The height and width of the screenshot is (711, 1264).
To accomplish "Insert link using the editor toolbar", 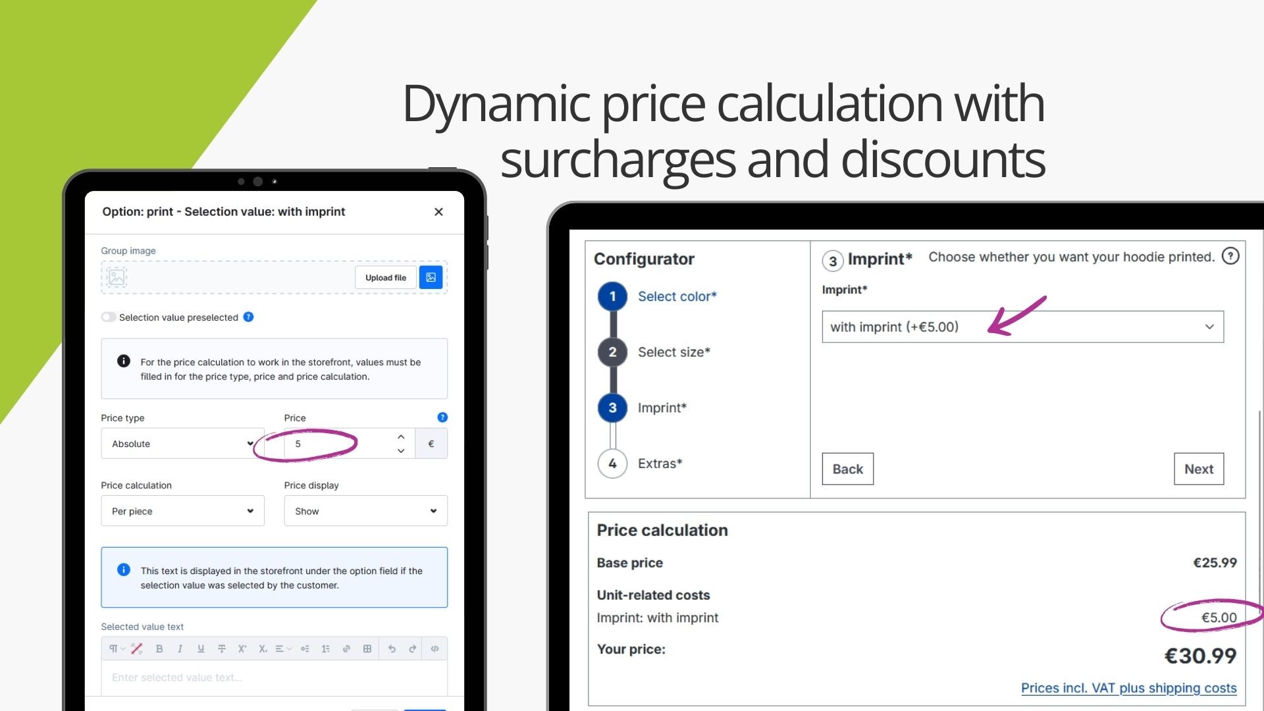I will point(346,648).
